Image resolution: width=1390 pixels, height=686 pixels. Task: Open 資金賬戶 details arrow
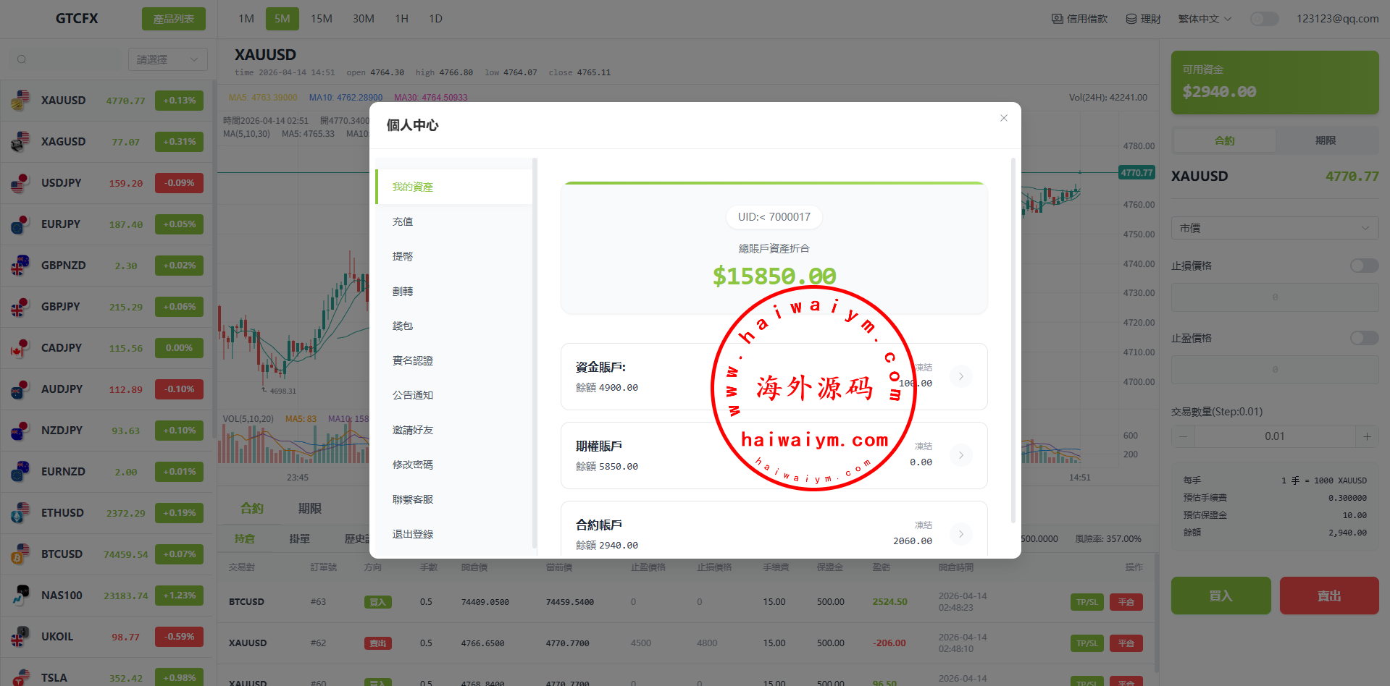tap(960, 376)
